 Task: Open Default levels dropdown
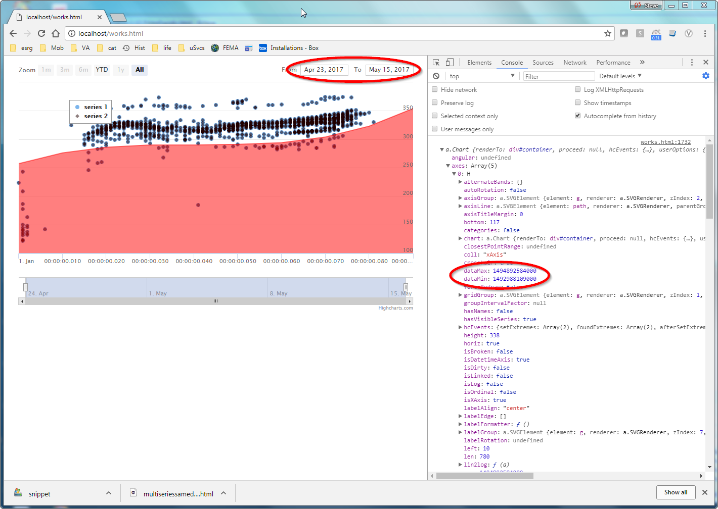(x=620, y=76)
